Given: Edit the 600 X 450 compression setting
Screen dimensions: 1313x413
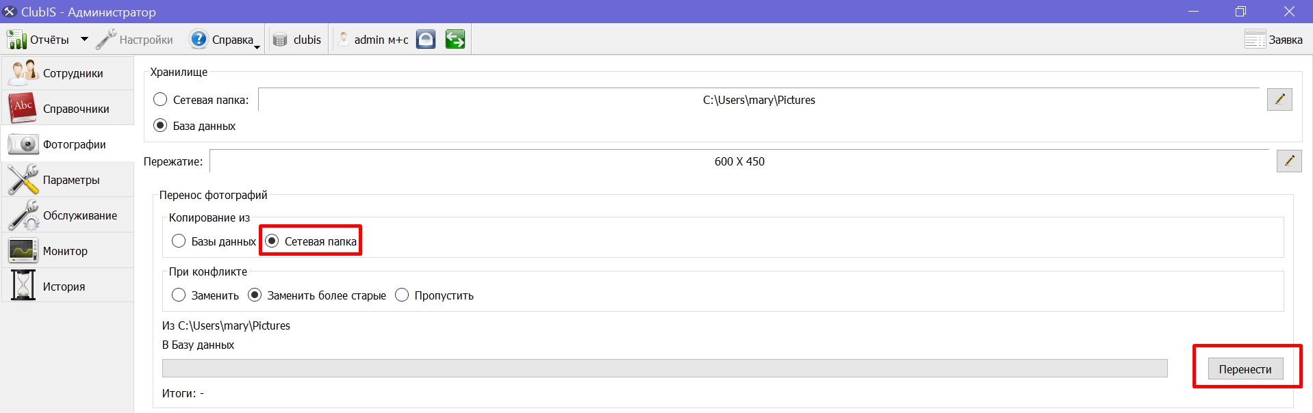Looking at the screenshot, I should pyautogui.click(x=1289, y=161).
